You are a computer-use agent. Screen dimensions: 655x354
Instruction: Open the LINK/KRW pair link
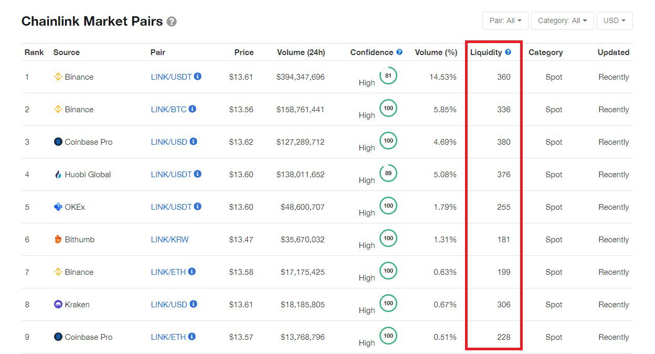[x=170, y=240]
